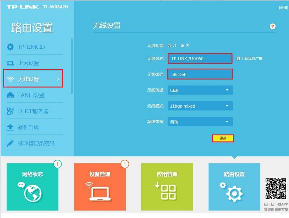Click the TP-LINK ID gear icon
Viewport: 289px width, 218px height.
(10, 47)
